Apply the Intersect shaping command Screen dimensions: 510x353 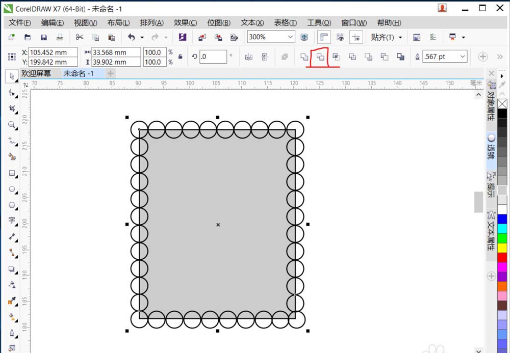[x=337, y=57]
